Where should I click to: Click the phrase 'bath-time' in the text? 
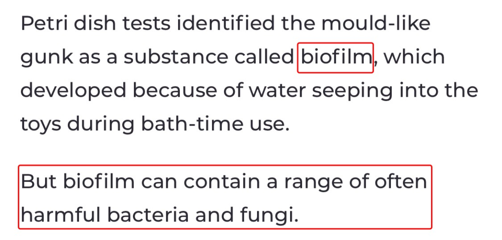click(192, 124)
